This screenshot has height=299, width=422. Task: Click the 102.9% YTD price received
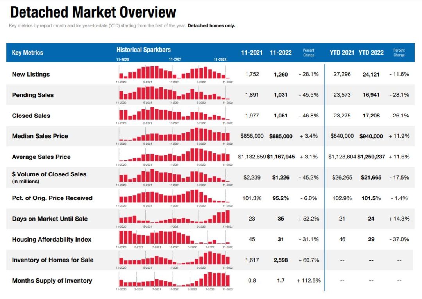342,198
